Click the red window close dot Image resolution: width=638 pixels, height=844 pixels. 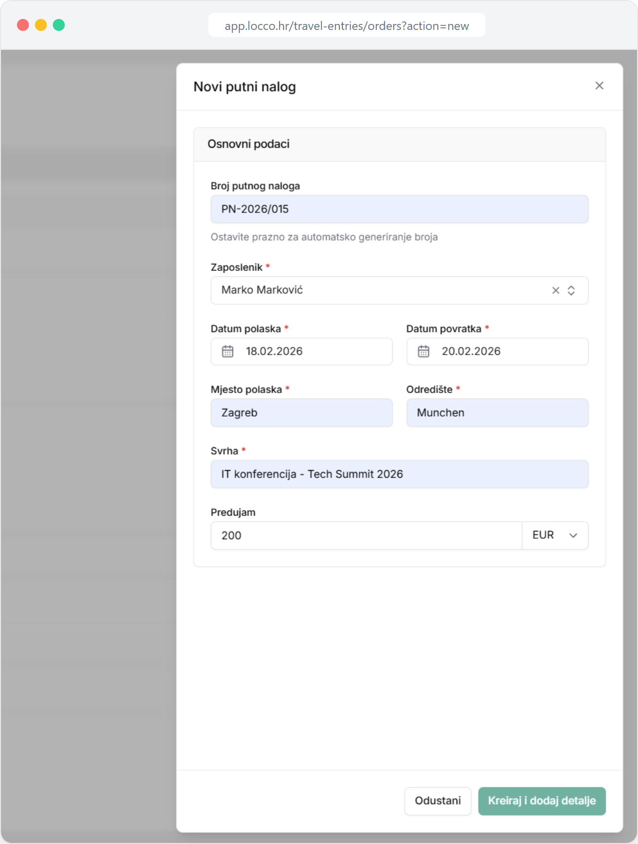click(23, 25)
